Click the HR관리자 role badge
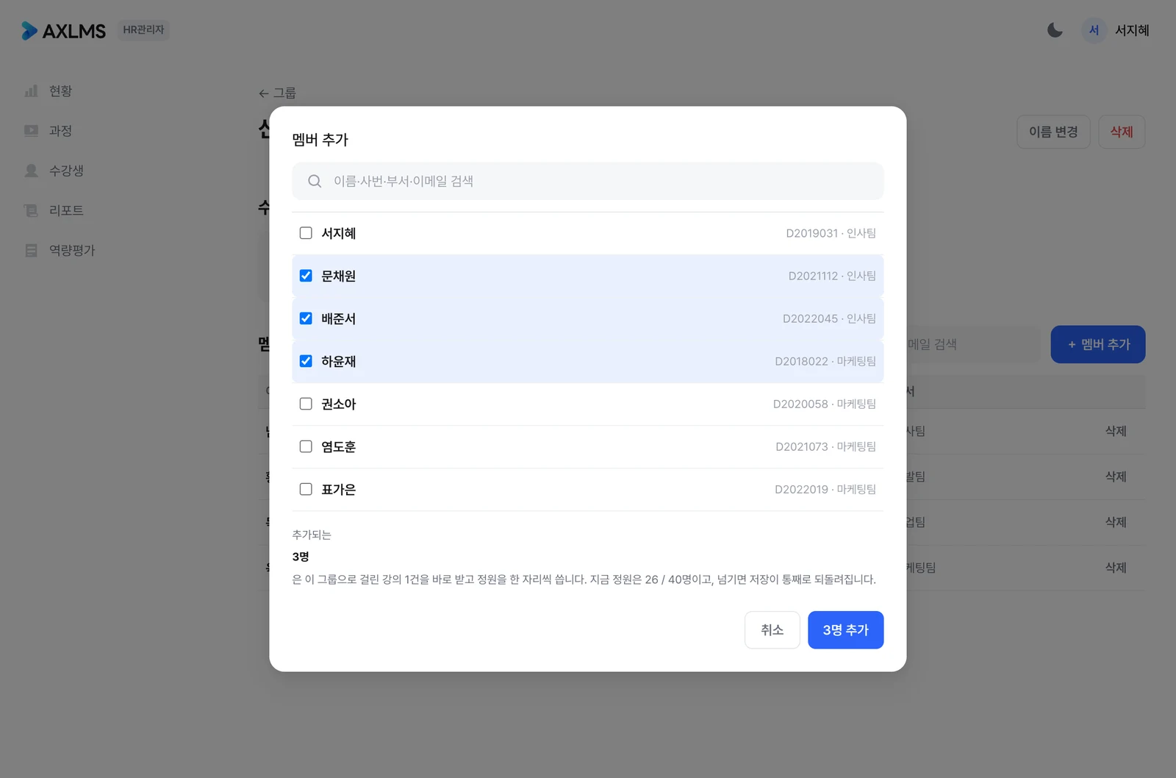The height and width of the screenshot is (778, 1176). coord(143,30)
